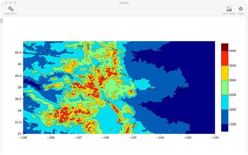Click the Save Image picture icon
Screen dimensions: 248x155
(x=229, y=9)
